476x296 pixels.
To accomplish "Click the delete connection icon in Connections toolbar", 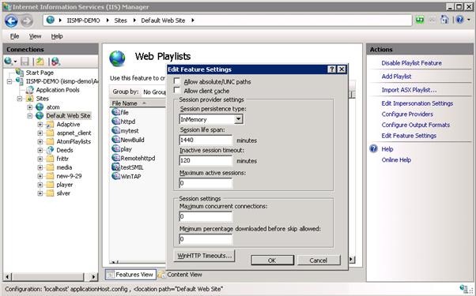I will 55,62.
